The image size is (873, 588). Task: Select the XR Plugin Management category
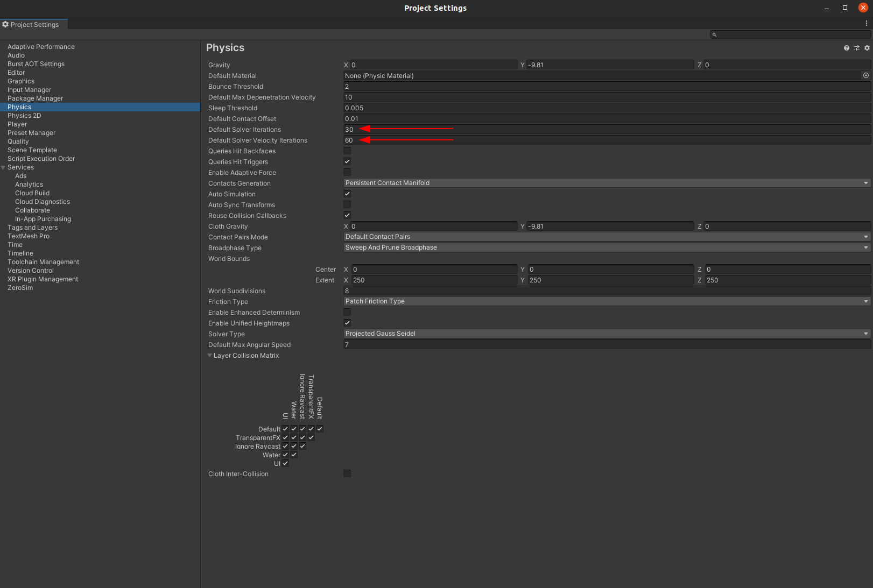coord(43,279)
